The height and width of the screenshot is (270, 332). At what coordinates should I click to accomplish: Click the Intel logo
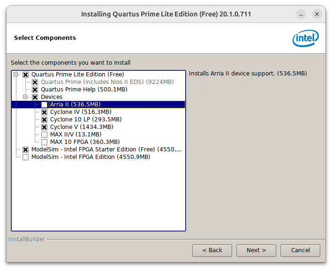coord(306,38)
